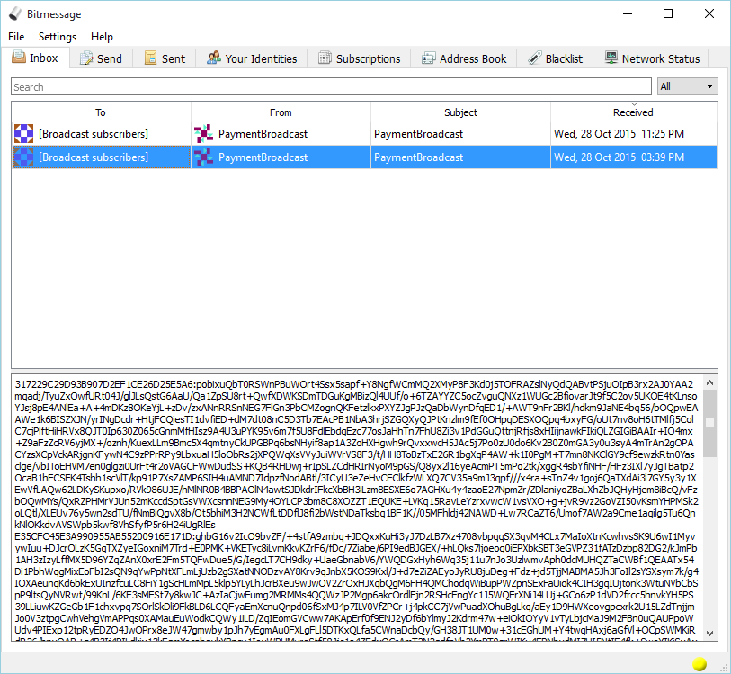The image size is (731, 674).
Task: Sort inbox by the From column header
Action: pyautogui.click(x=281, y=112)
